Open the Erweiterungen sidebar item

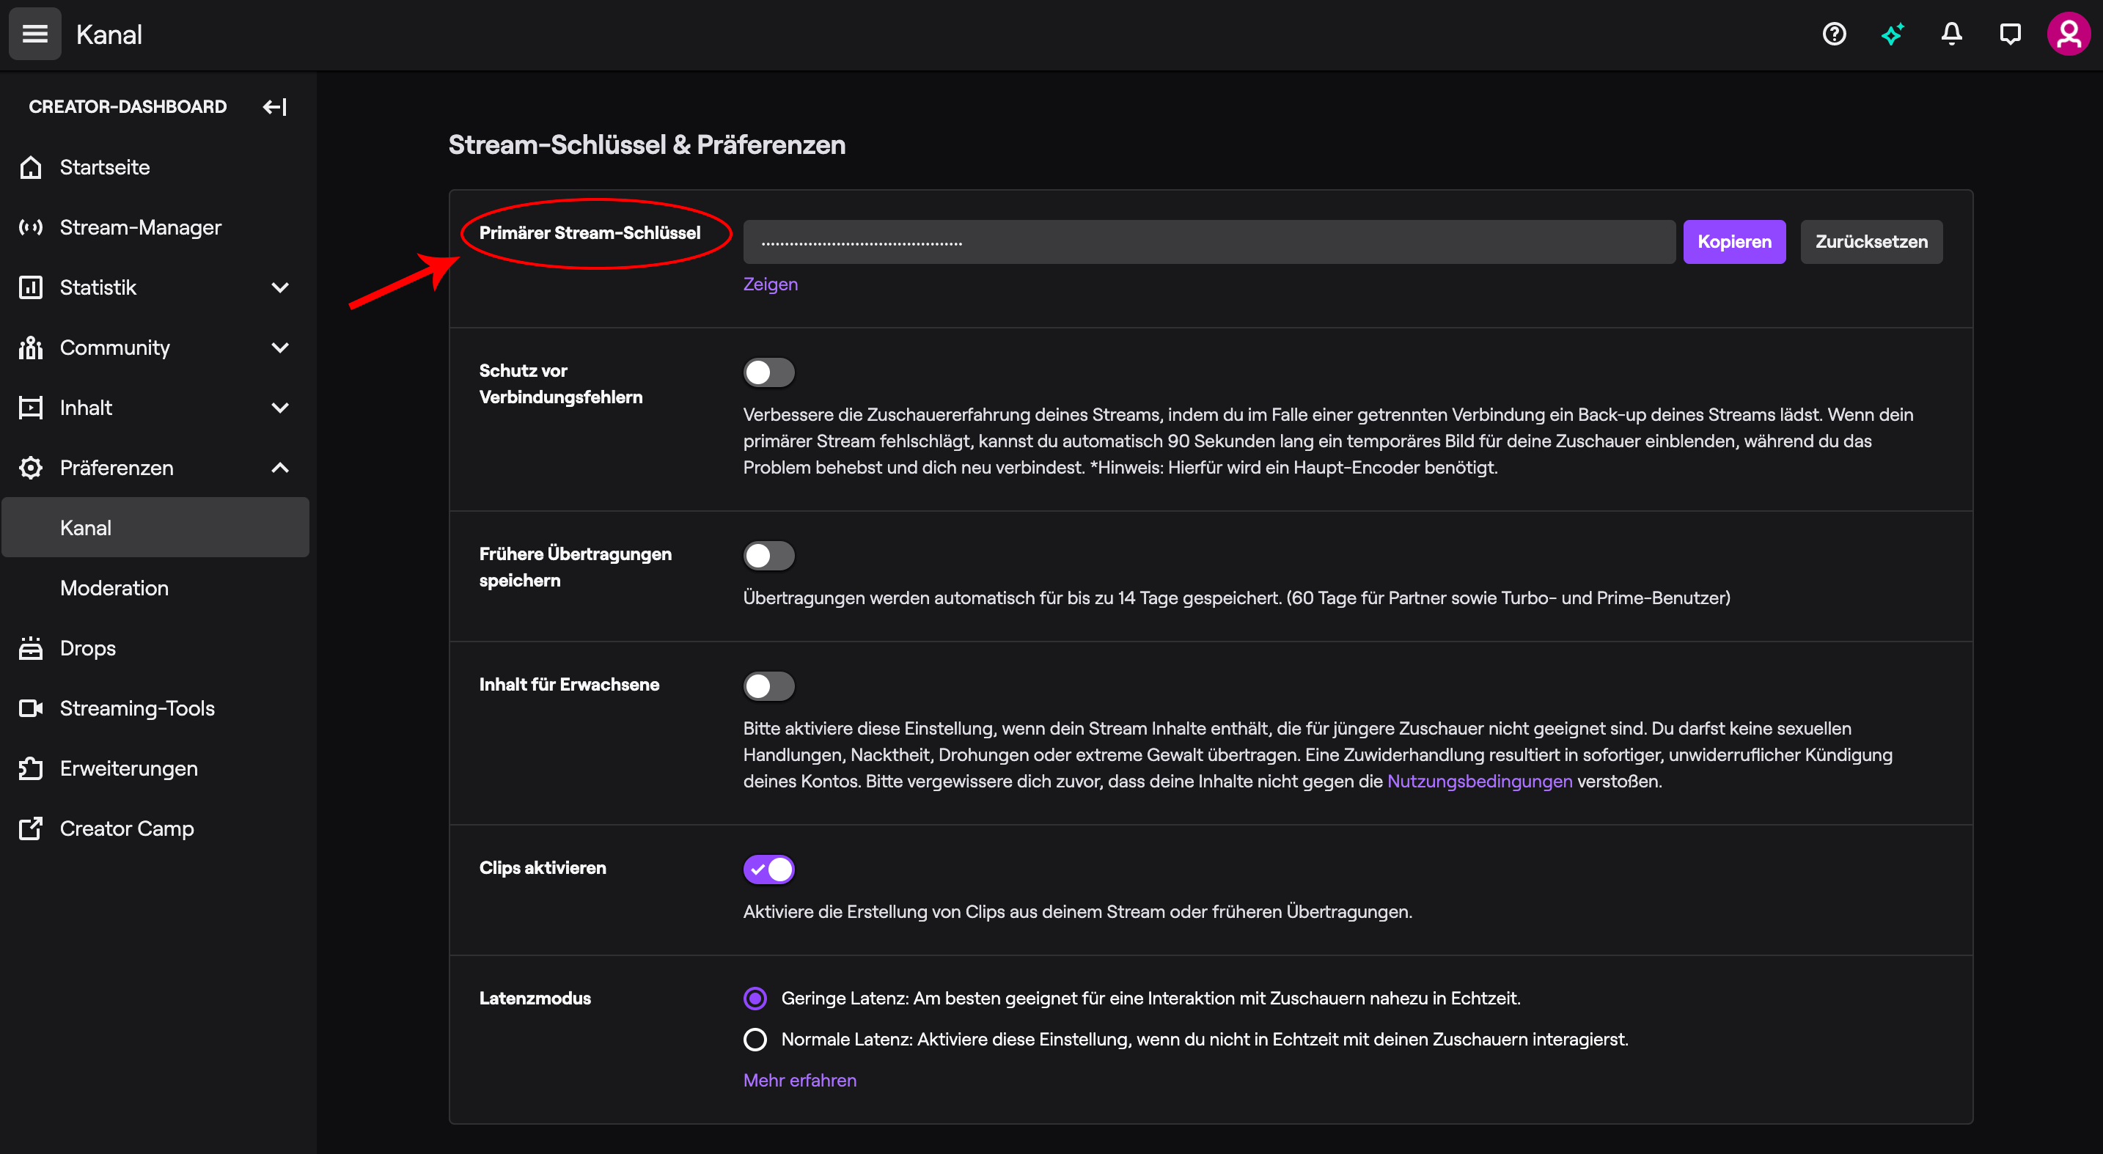click(x=128, y=768)
